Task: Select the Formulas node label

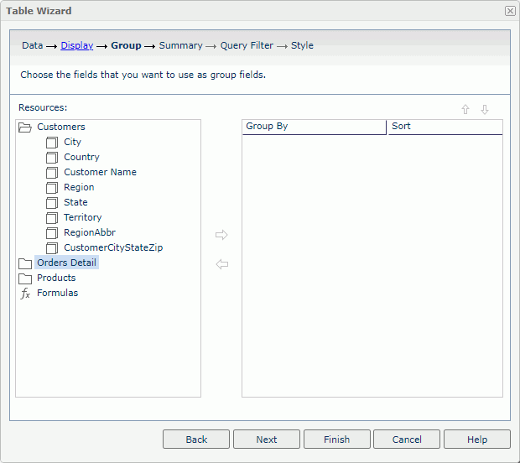Action: pyautogui.click(x=57, y=293)
